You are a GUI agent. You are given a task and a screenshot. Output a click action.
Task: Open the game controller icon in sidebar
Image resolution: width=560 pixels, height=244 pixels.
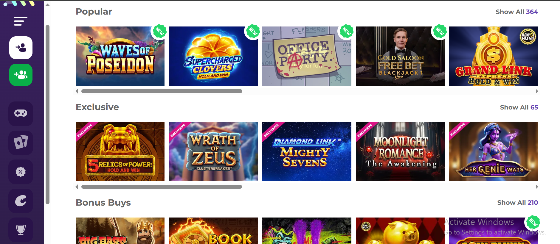pos(21,113)
